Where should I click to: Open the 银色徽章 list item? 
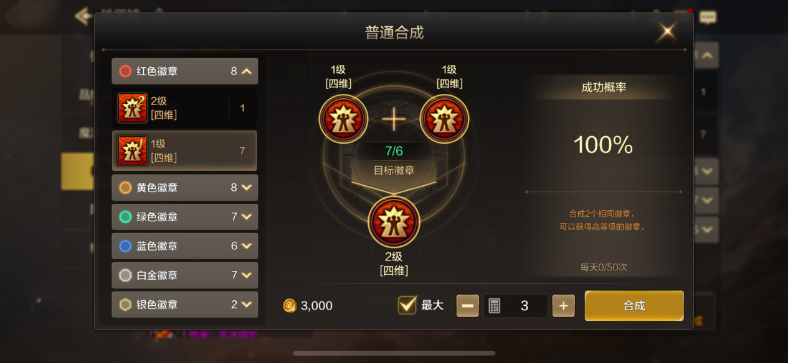184,305
